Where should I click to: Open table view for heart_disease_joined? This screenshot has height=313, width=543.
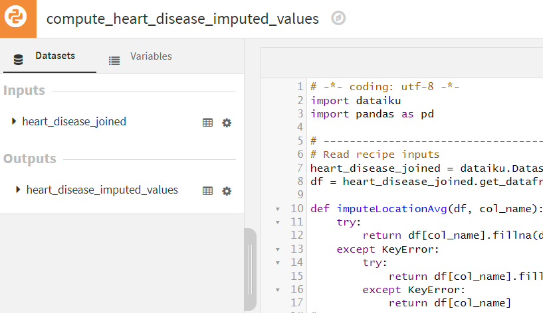pyautogui.click(x=207, y=123)
